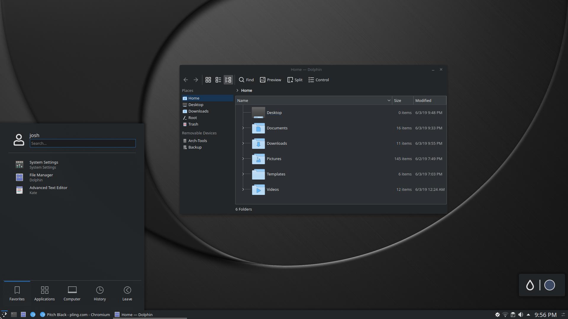Click the application launcher taskbar button
Screen dimensions: 568x319
[4, 315]
